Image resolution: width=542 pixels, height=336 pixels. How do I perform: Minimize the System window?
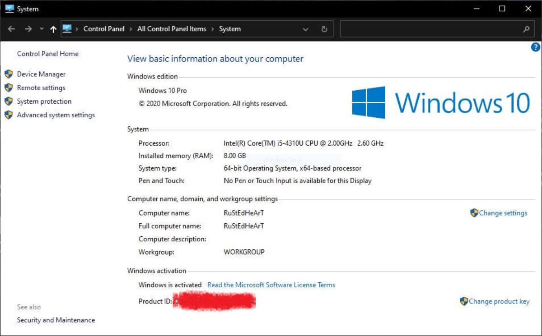coord(476,9)
